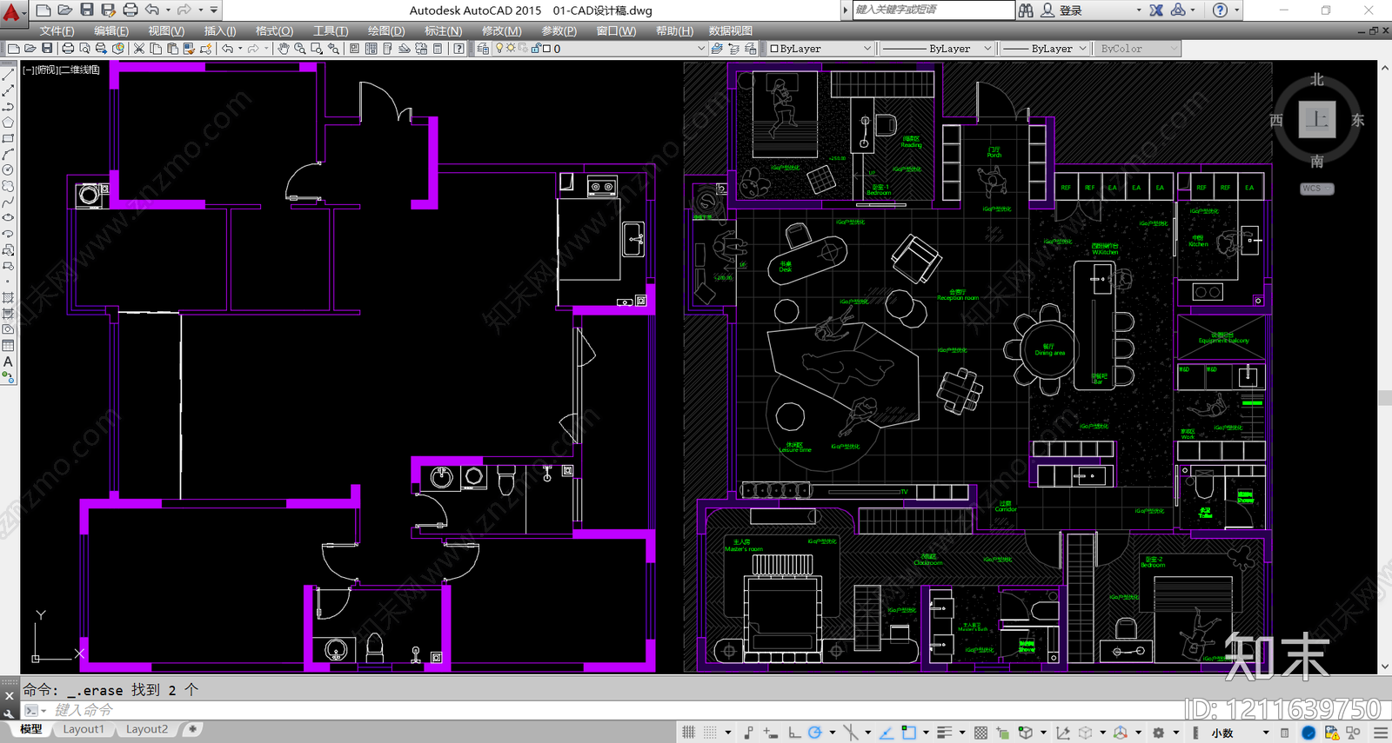The width and height of the screenshot is (1392, 743).
Task: Click the WCS label under the ViewCube
Action: (1316, 189)
